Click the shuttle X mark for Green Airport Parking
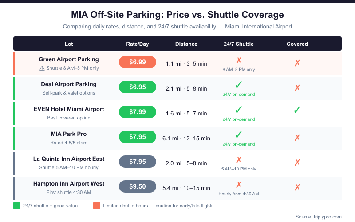Screen dimensions: 355x222 [239, 60]
